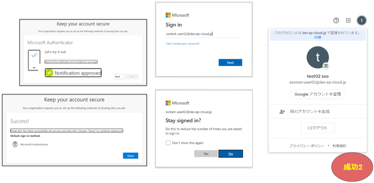Click the Google アカウントを管理 button

pyautogui.click(x=318, y=94)
